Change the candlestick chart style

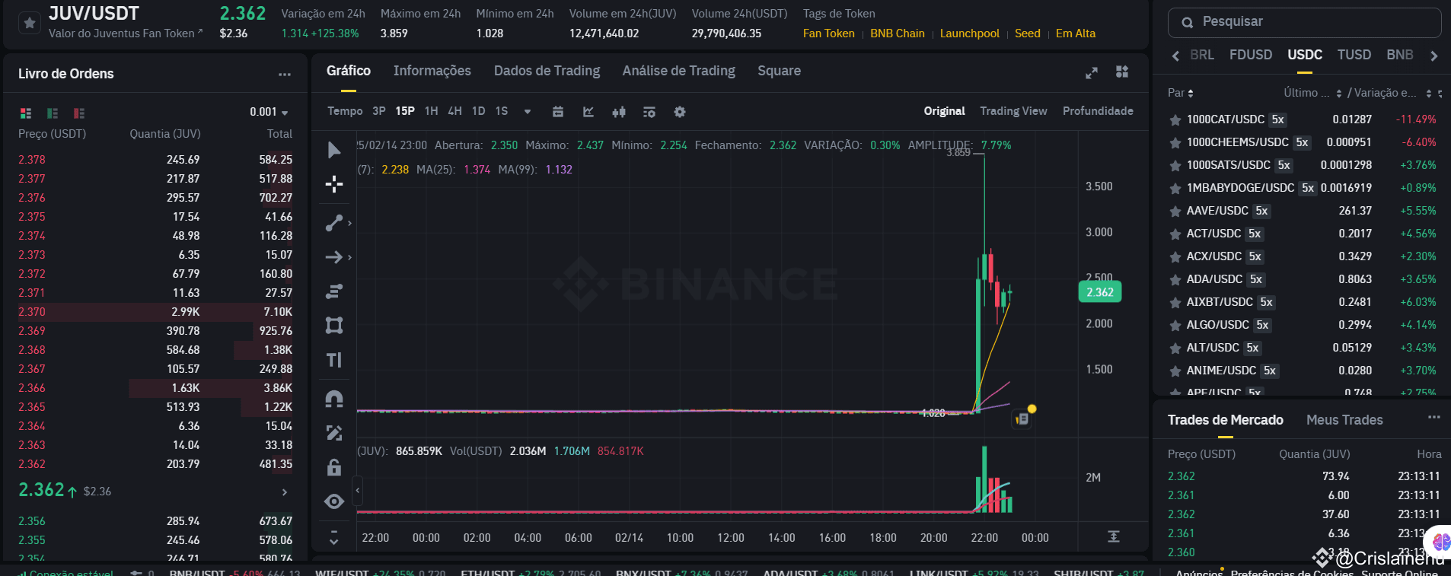619,112
